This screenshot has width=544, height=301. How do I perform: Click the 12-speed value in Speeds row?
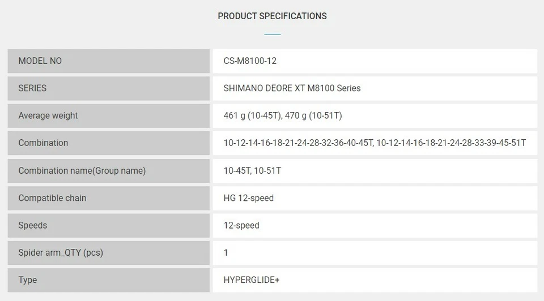pyautogui.click(x=241, y=225)
